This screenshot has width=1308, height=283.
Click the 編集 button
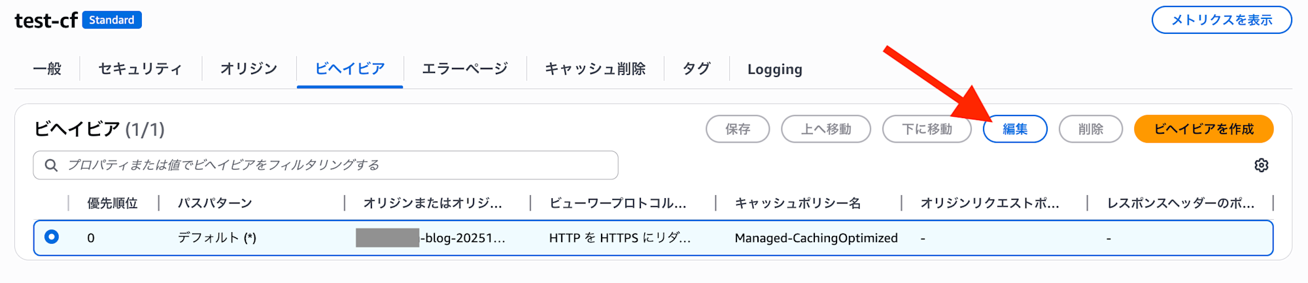[1015, 129]
